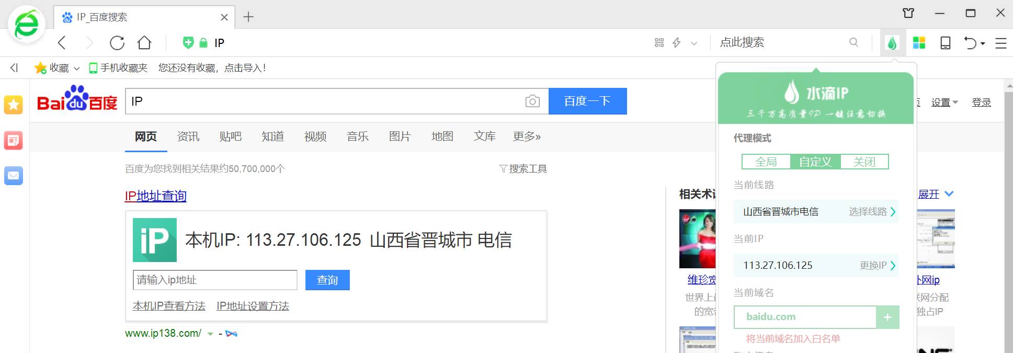Viewport: 1013px width, 353px height.
Task: Switch to the 贴吧 search tab
Action: click(231, 136)
